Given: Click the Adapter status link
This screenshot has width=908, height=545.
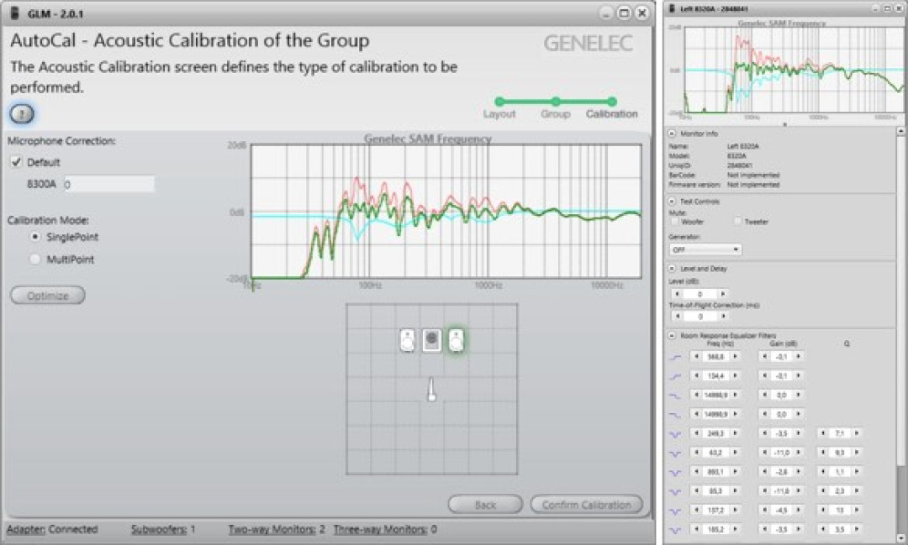Looking at the screenshot, I should [25, 529].
